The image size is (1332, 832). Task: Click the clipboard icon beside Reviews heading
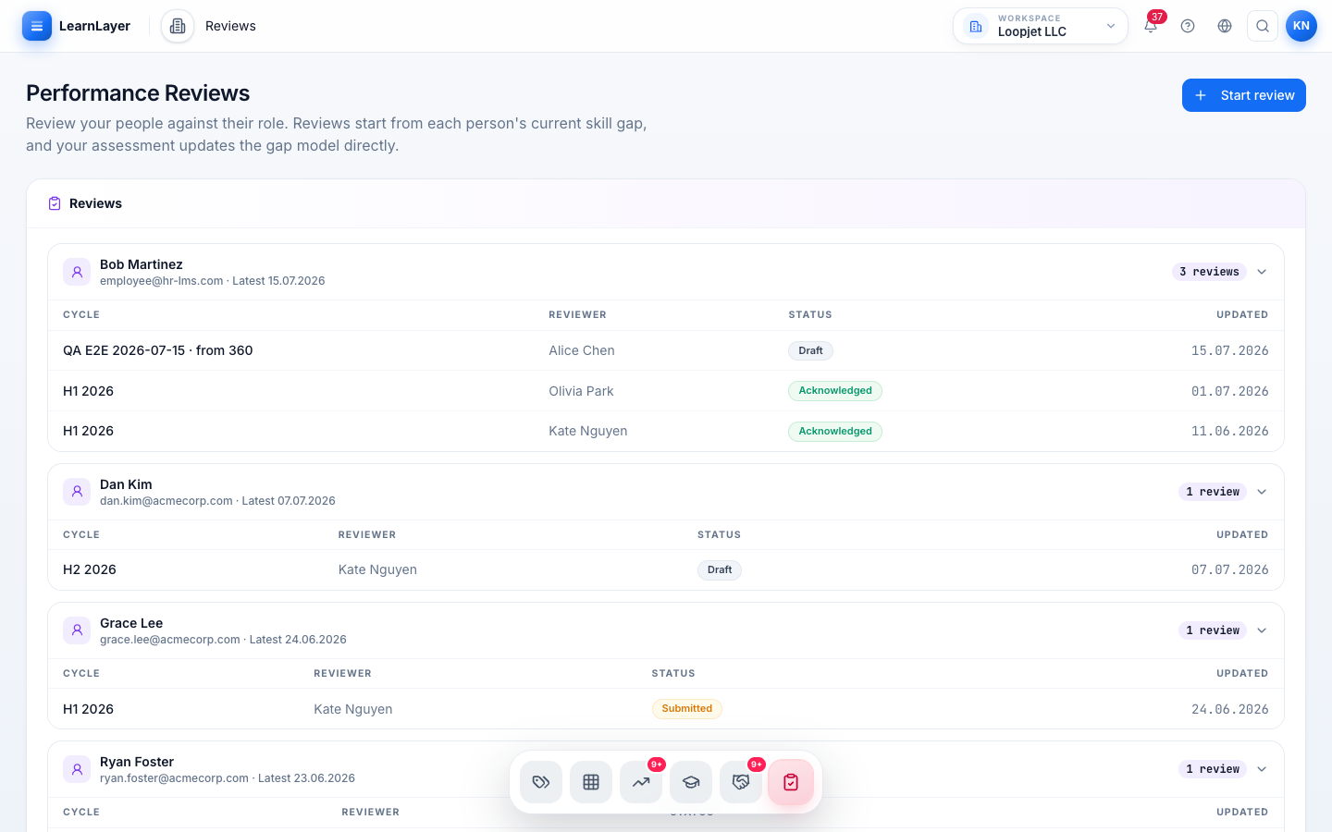point(55,203)
